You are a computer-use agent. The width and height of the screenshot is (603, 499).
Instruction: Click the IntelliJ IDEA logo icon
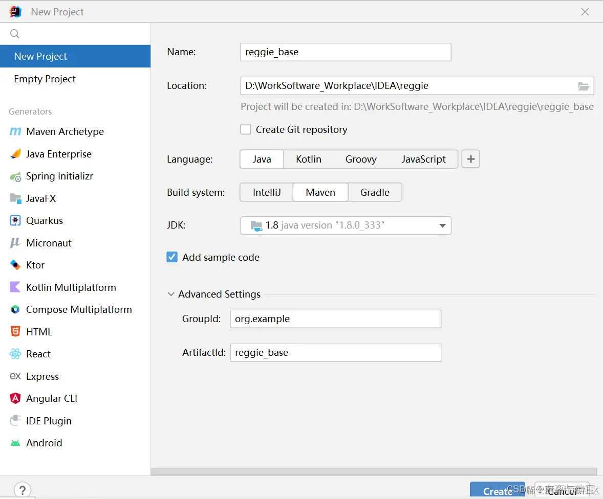(x=15, y=12)
